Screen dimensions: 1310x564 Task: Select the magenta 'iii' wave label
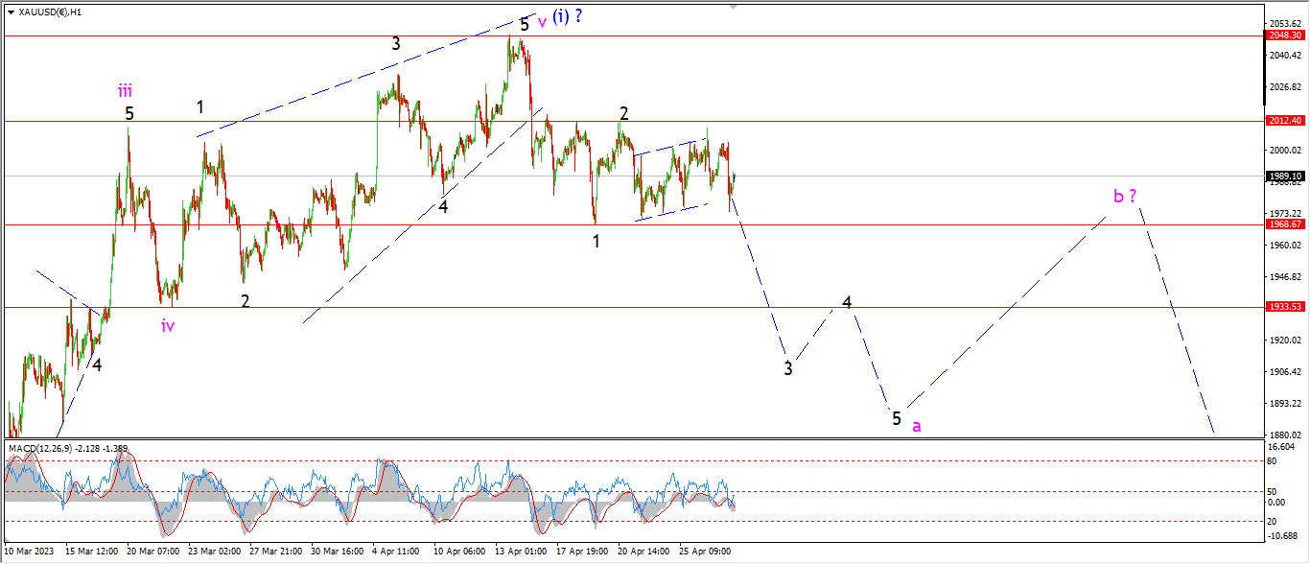(x=126, y=91)
